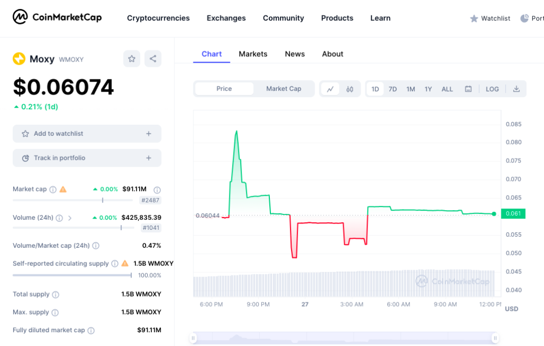This screenshot has height=346, width=544.
Task: Switch the chart to Market Cap view
Action: coord(284,89)
